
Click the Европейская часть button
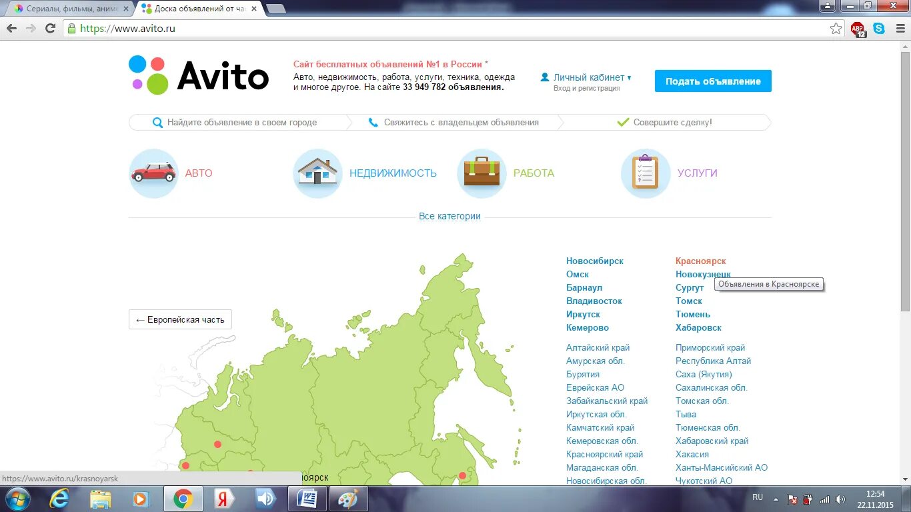(x=180, y=319)
